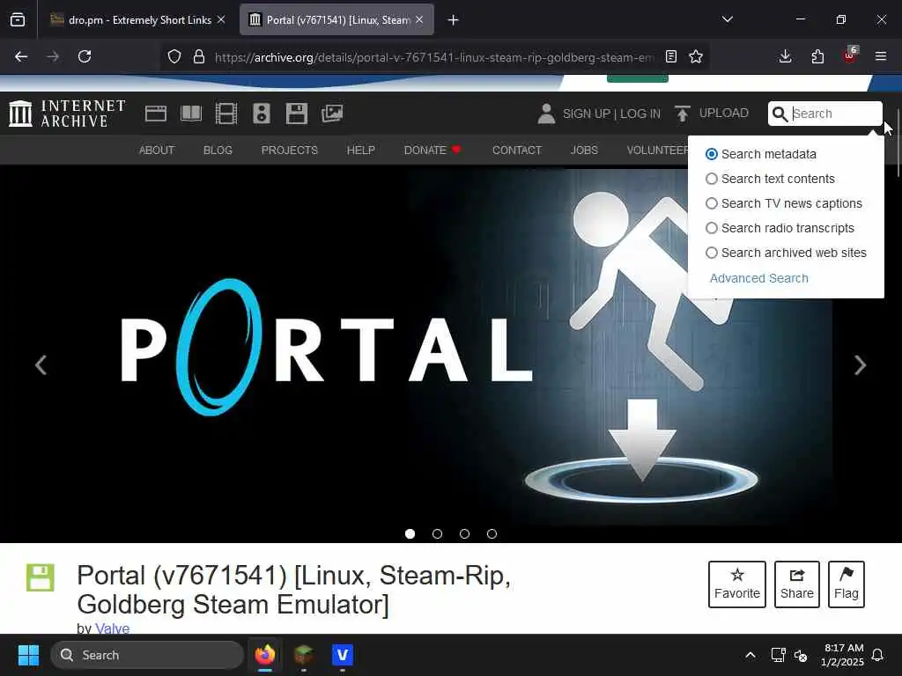Show hidden system tray icons chevron
902x676 pixels.
tap(750, 655)
